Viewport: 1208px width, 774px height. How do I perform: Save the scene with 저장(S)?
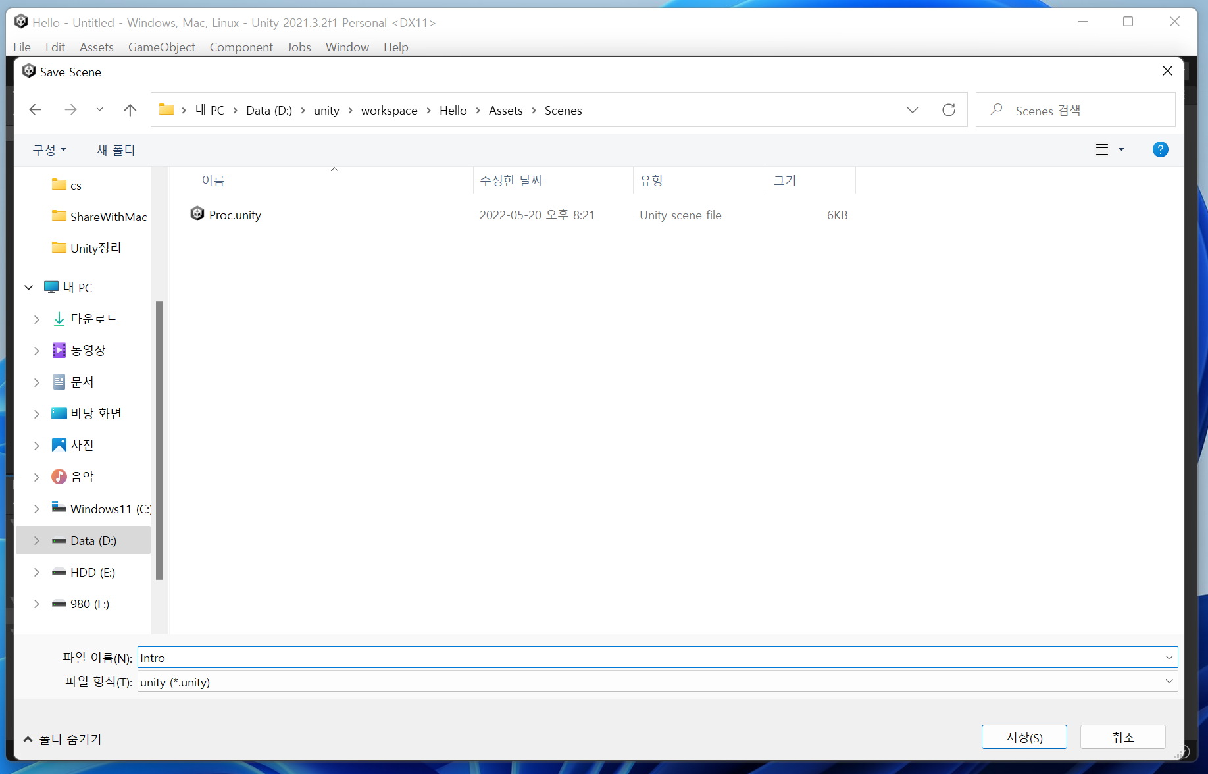(1024, 737)
